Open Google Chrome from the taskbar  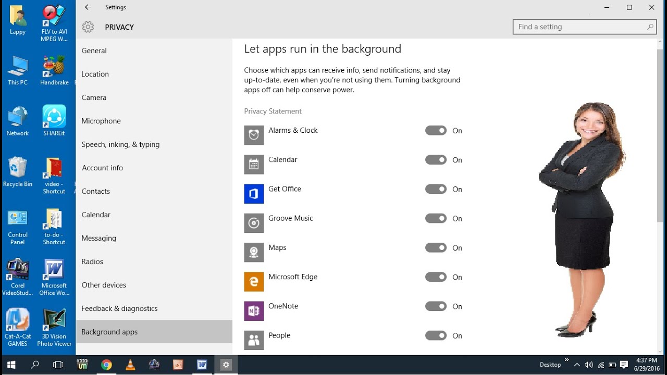coord(106,365)
